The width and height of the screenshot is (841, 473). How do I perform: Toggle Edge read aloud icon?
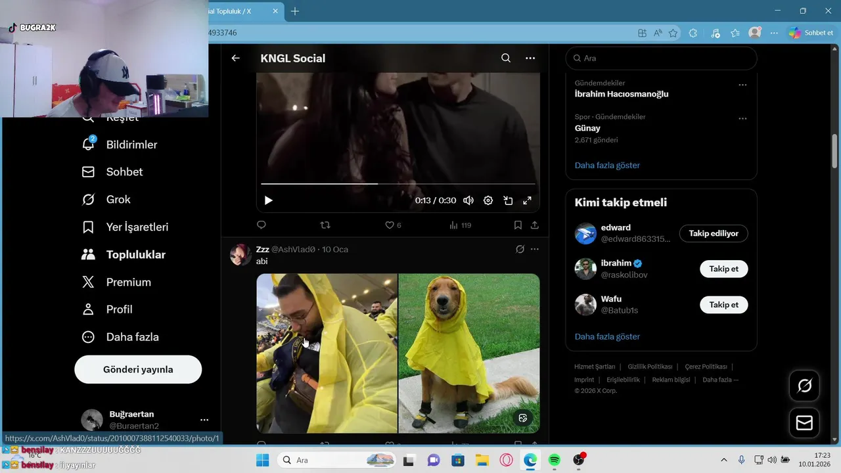[658, 33]
